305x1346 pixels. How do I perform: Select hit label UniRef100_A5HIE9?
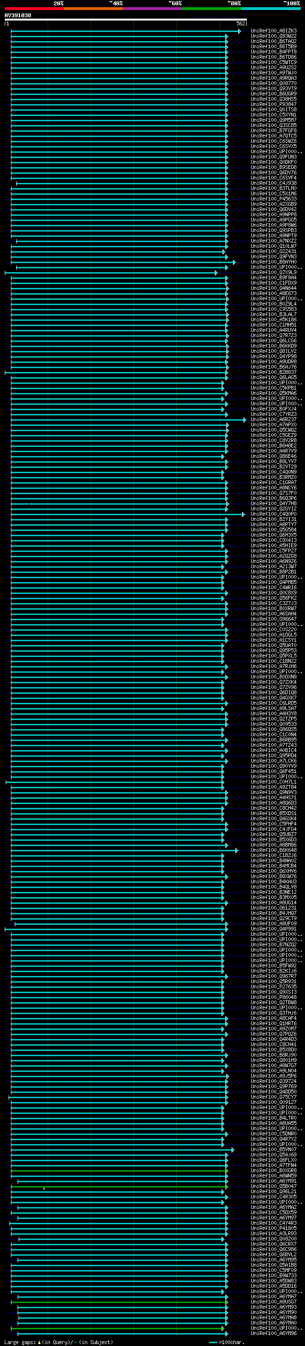[274, 545]
